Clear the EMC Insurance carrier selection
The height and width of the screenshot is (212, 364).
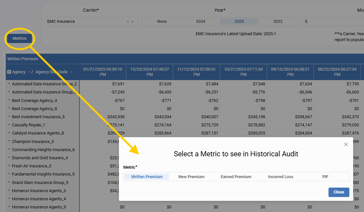coord(128,21)
